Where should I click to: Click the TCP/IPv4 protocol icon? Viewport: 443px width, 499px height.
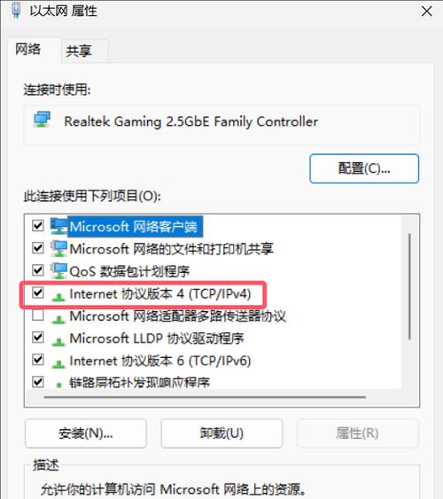[58, 297]
